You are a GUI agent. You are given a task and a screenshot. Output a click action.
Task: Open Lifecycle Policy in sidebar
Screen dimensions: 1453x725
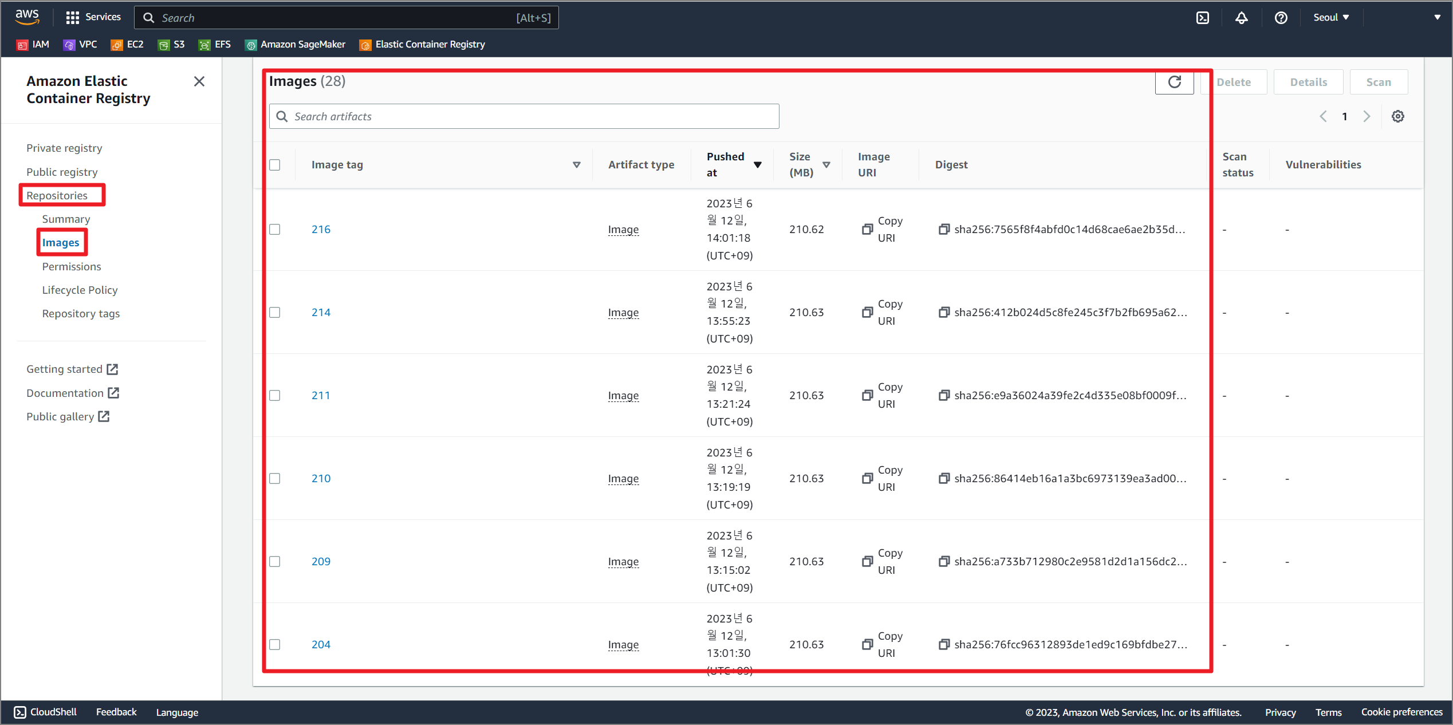[80, 290]
